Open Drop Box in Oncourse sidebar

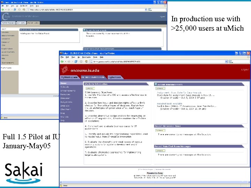pyautogui.click(x=65, y=106)
